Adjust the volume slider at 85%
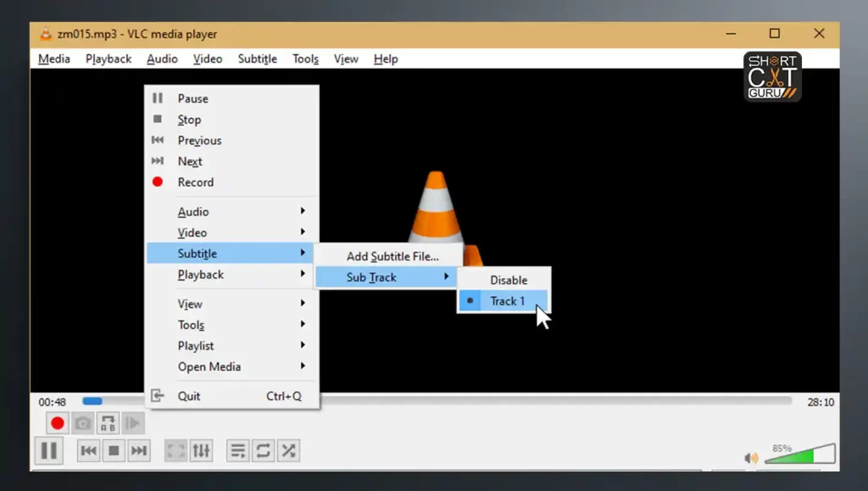868x491 pixels. click(x=800, y=454)
